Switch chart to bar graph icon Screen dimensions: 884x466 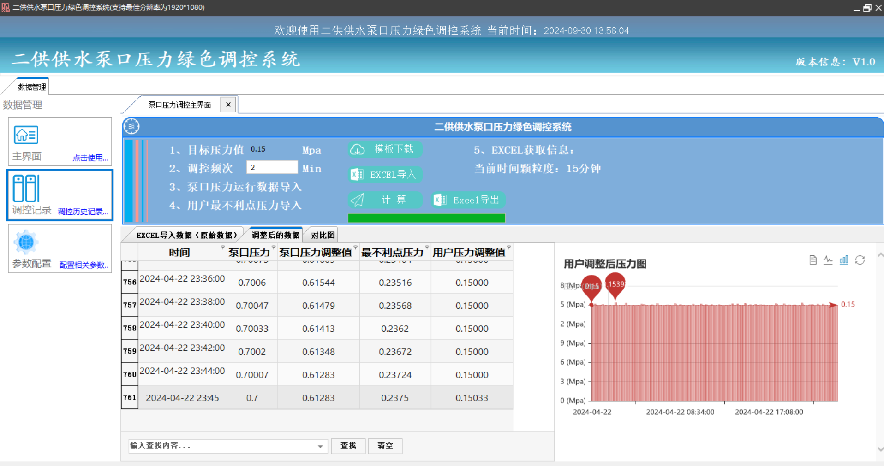844,260
